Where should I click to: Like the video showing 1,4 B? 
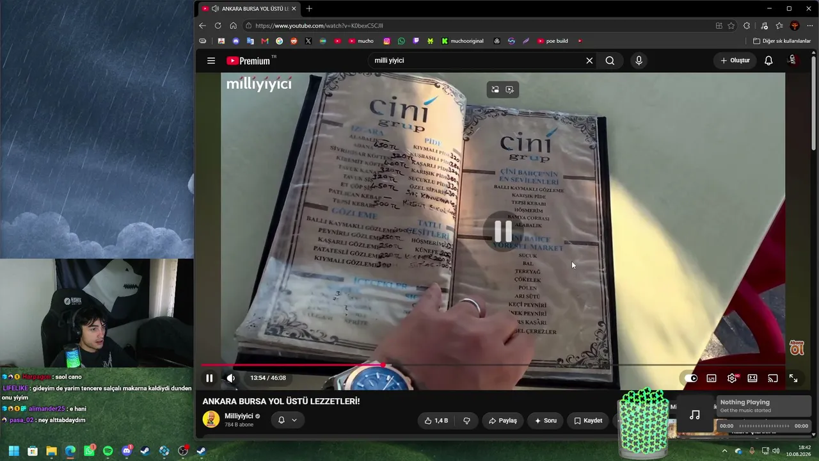436,421
